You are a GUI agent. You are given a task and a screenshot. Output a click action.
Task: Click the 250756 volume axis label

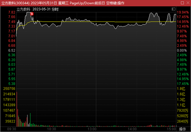pyautogui.click(x=9, y=89)
